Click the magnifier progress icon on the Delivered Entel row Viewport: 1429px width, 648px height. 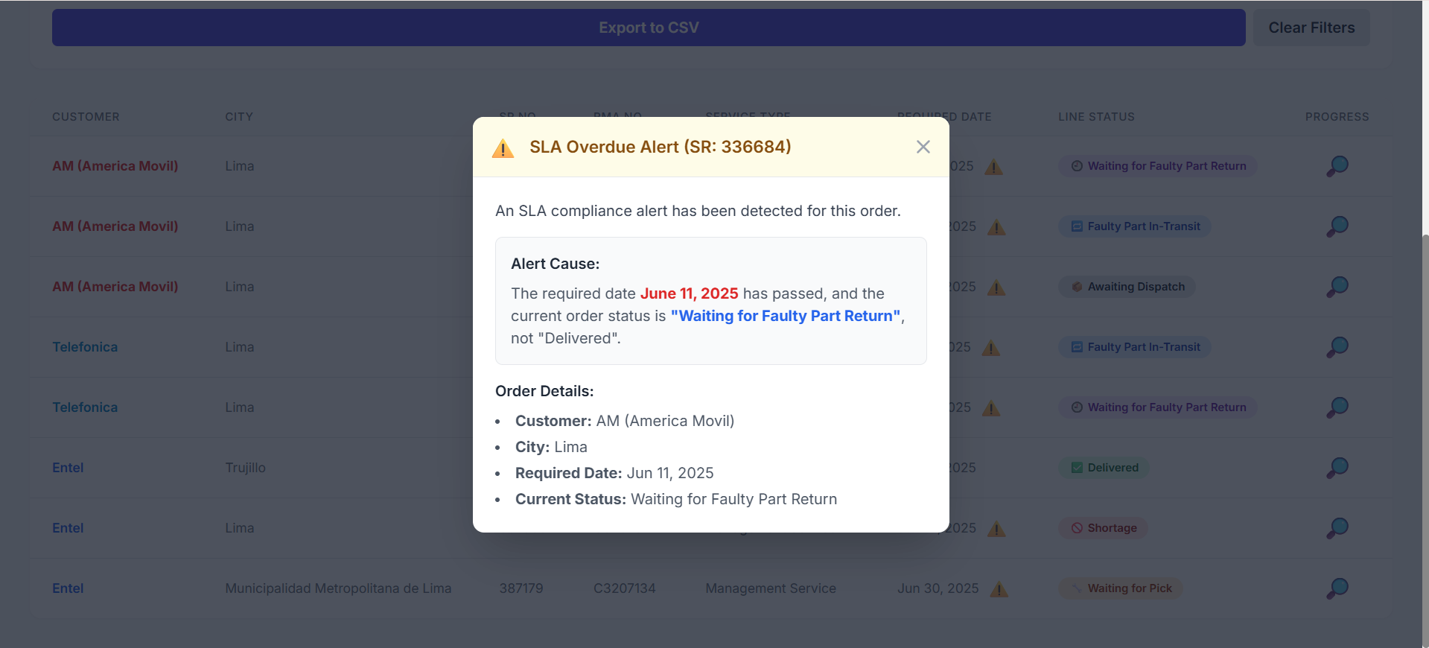click(1336, 467)
